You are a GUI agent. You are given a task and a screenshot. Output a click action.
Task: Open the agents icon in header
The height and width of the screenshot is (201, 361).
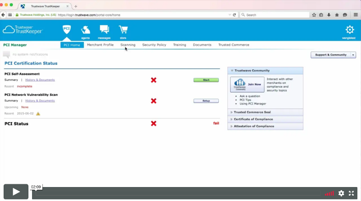pyautogui.click(x=85, y=30)
